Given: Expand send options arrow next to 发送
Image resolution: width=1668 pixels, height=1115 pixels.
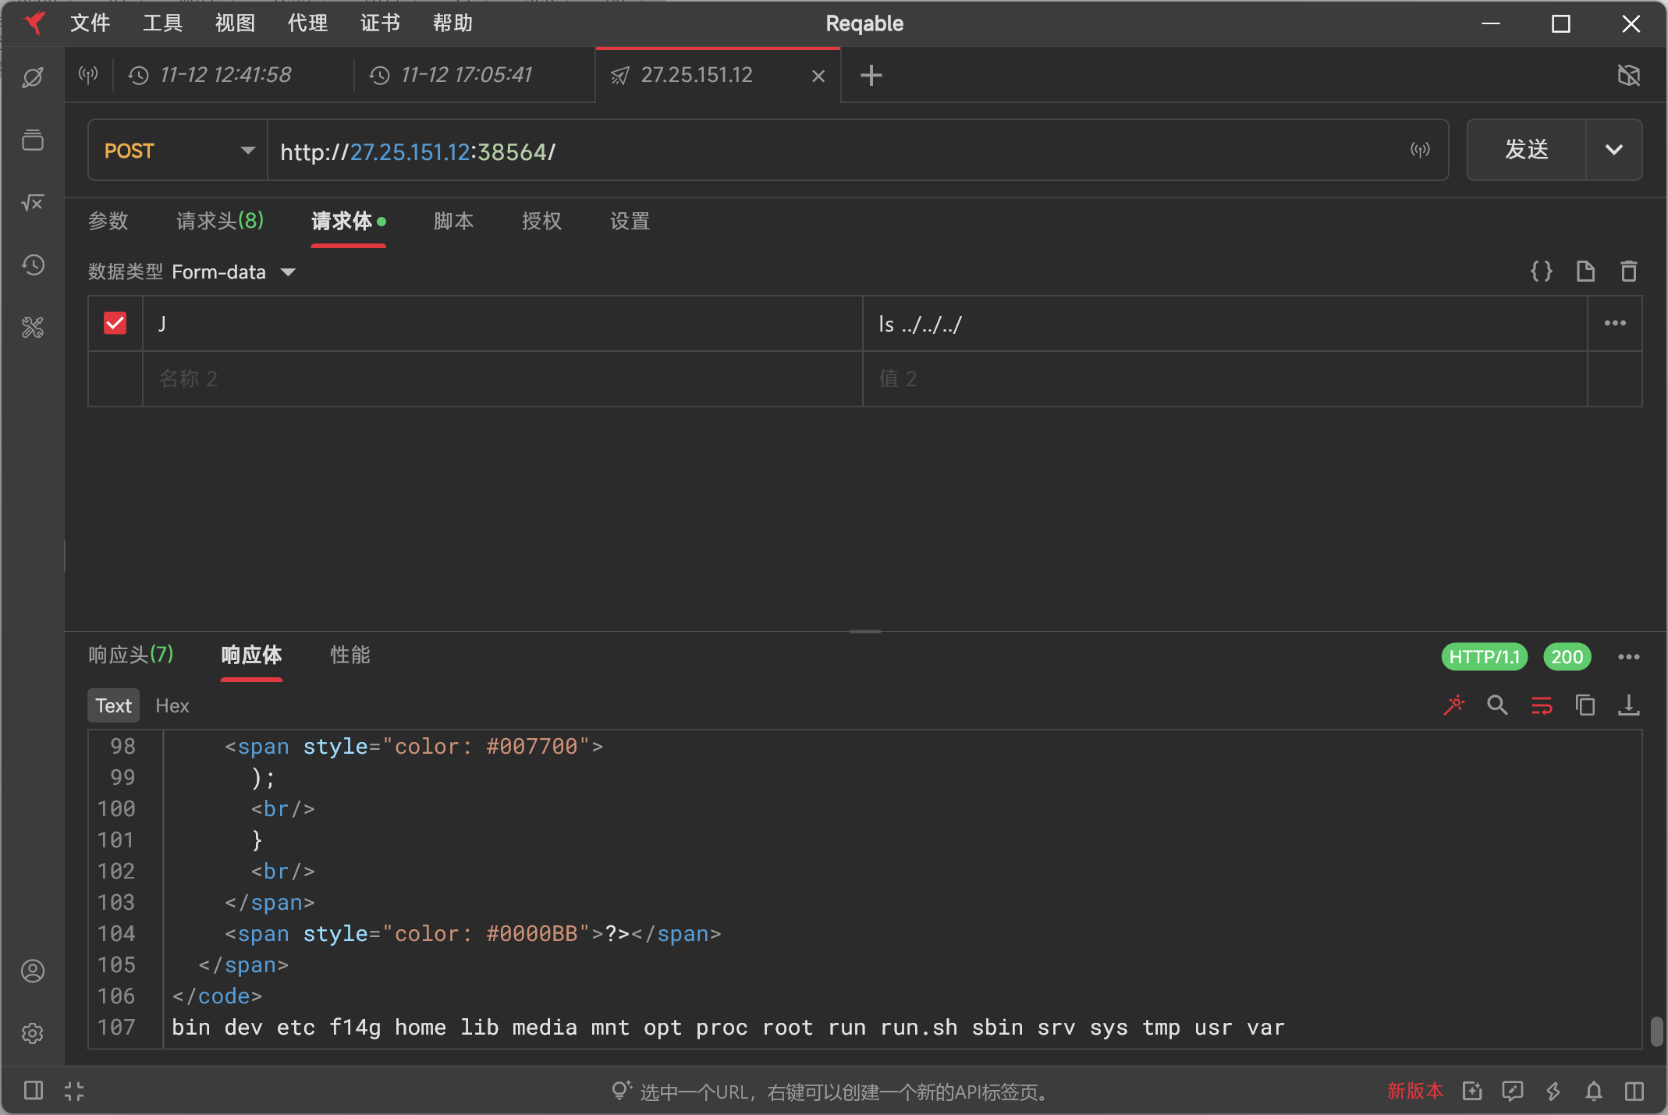Looking at the screenshot, I should pyautogui.click(x=1613, y=150).
